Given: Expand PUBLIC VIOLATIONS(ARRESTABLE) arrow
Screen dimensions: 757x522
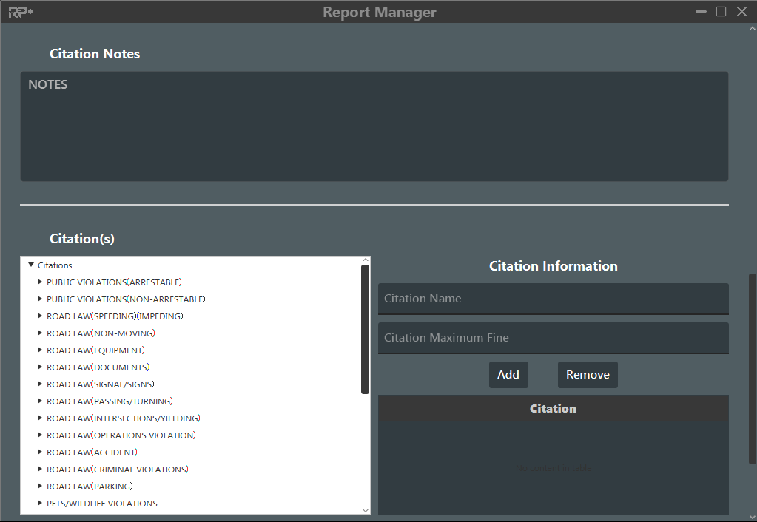Looking at the screenshot, I should (40, 282).
